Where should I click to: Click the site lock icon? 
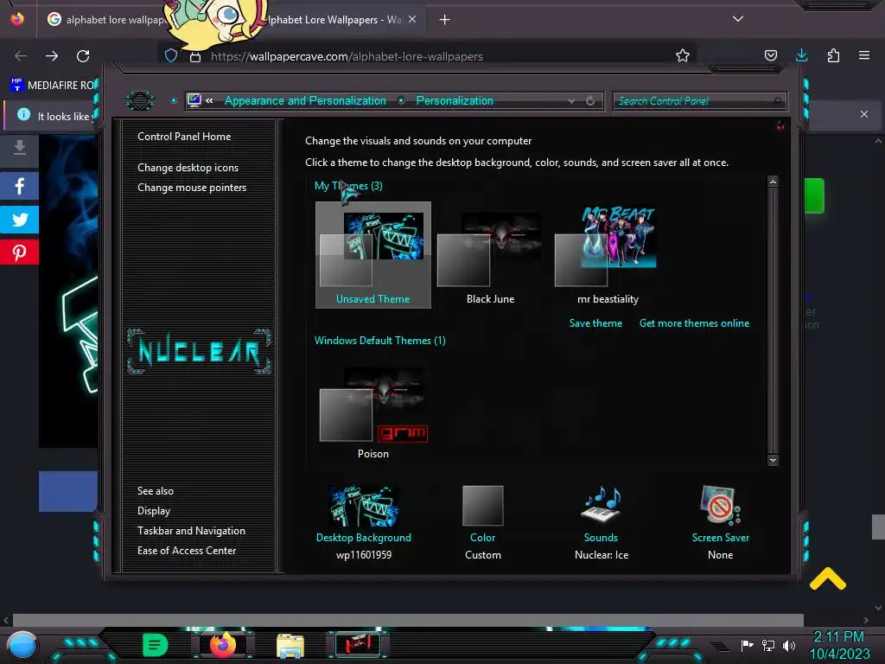(195, 56)
